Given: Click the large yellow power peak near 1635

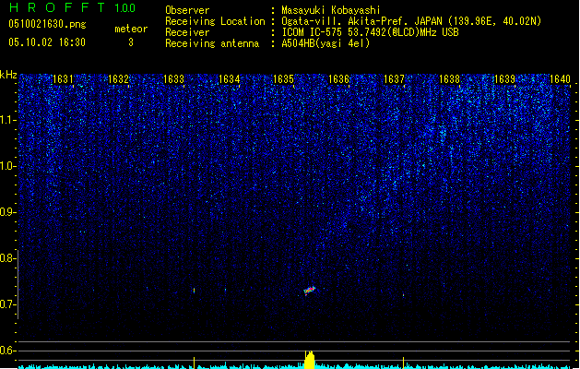Looking at the screenshot, I should (x=310, y=360).
